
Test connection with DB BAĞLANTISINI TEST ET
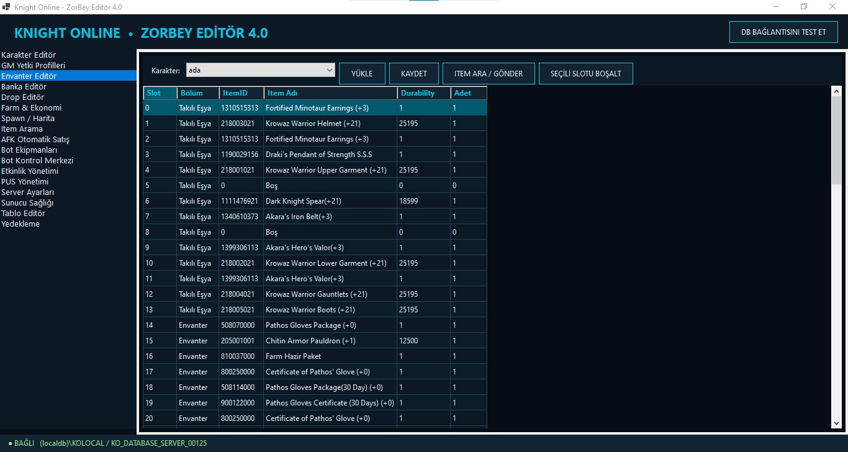click(x=783, y=32)
